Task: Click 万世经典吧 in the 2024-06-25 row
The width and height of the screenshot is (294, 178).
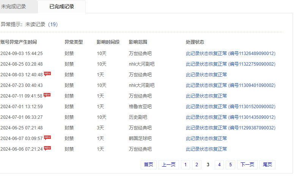Action: pos(140,128)
